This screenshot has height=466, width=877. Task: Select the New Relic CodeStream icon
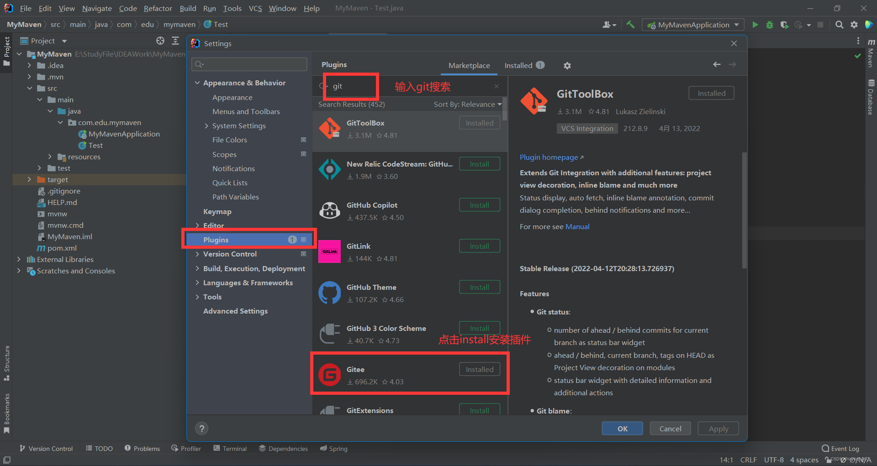point(329,169)
